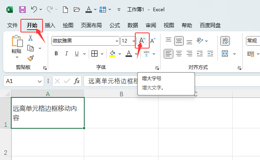Decrease font size with the smaller A
260x160 pixels.
point(153,41)
